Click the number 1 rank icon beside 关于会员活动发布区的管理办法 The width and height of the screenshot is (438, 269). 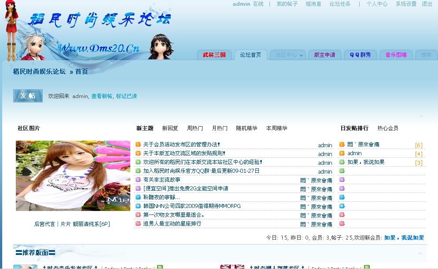click(138, 145)
